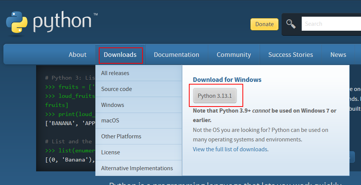
Task: Open the Community menu
Action: coord(234,55)
